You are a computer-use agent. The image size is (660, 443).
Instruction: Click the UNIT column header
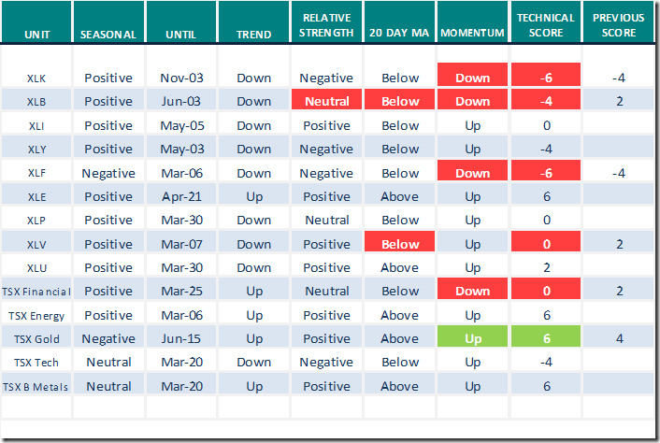click(36, 35)
